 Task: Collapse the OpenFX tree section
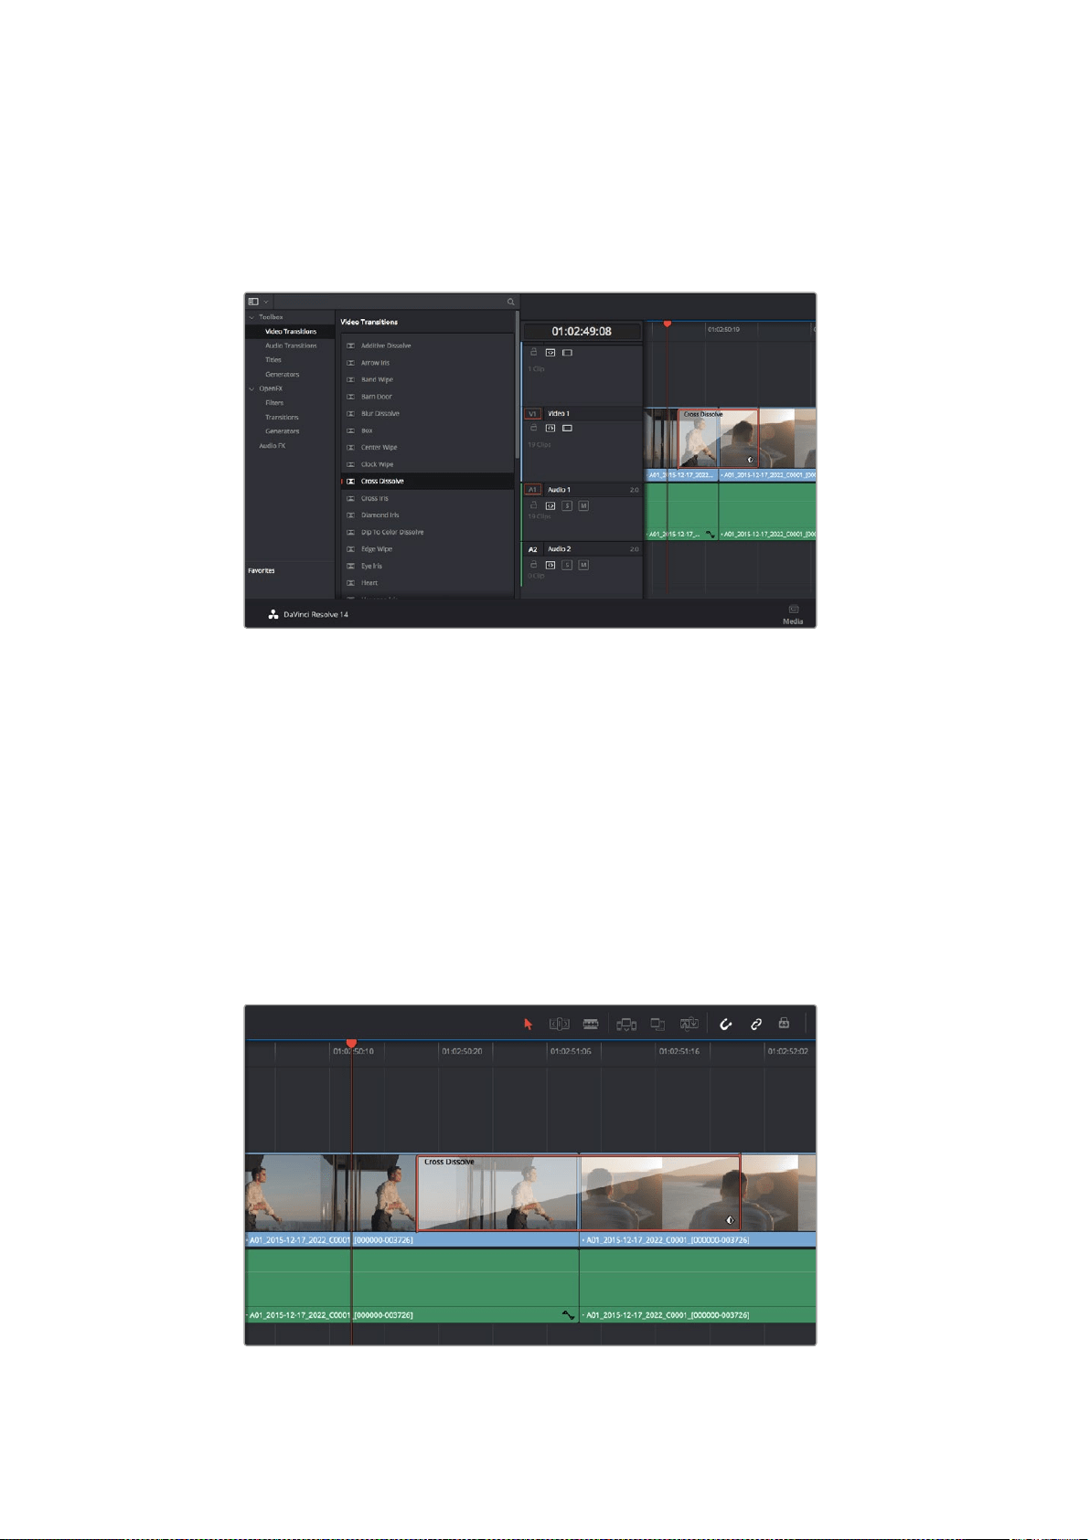[251, 388]
